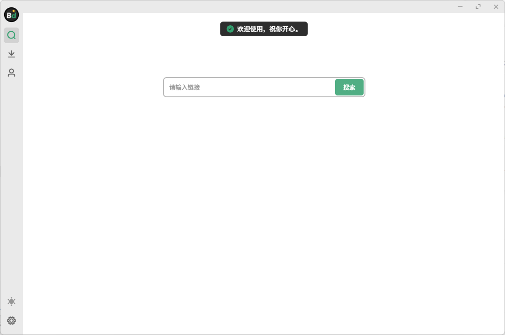Open the user account page
Image resolution: width=505 pixels, height=335 pixels.
click(11, 73)
